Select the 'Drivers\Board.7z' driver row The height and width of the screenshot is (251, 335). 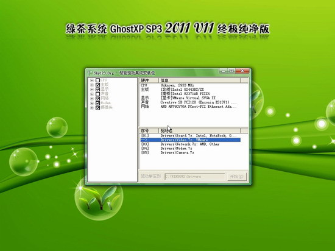191,136
